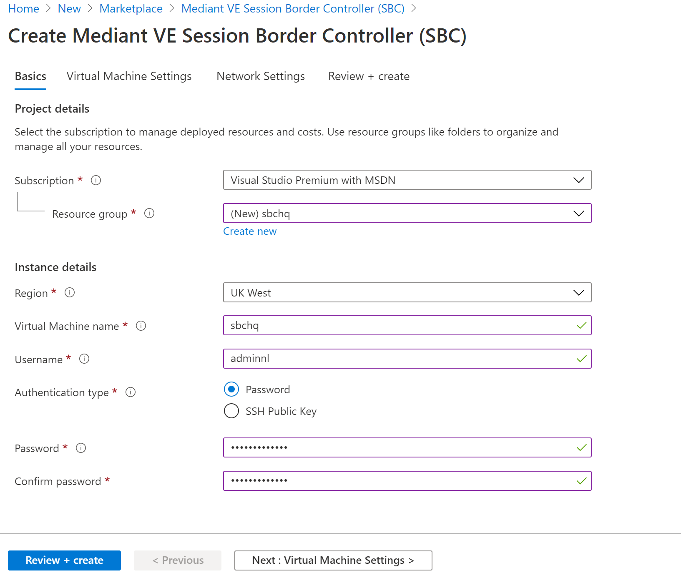Screen dimensions: 681x578
Task: Click the Region info icon
Action: pyautogui.click(x=70, y=293)
